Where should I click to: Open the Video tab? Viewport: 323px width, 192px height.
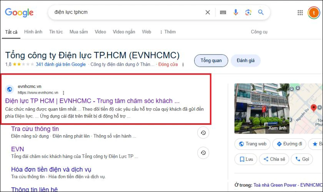point(100,32)
